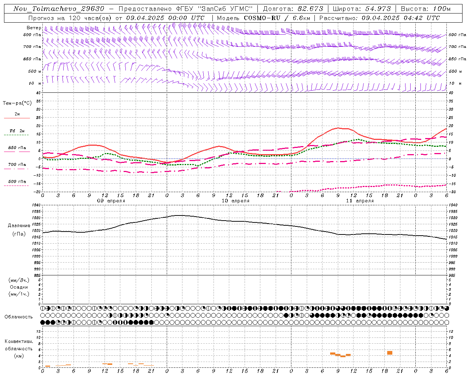Image resolution: width=468 pixels, height=374 pixels.
Task: Click the (гПа) unit label under Давление
Action: click(19, 234)
